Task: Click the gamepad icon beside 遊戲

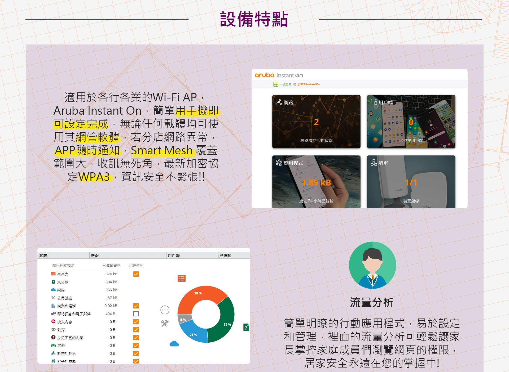Action: click(53, 345)
